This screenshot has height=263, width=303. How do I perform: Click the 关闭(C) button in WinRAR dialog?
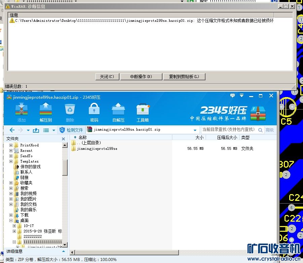107,77
